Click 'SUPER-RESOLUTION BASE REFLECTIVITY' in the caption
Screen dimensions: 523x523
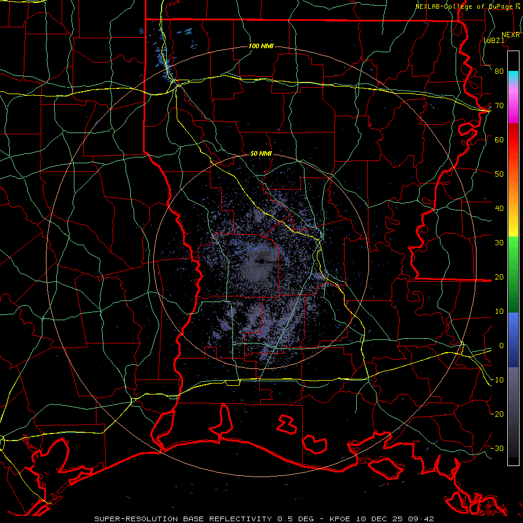[183, 519]
